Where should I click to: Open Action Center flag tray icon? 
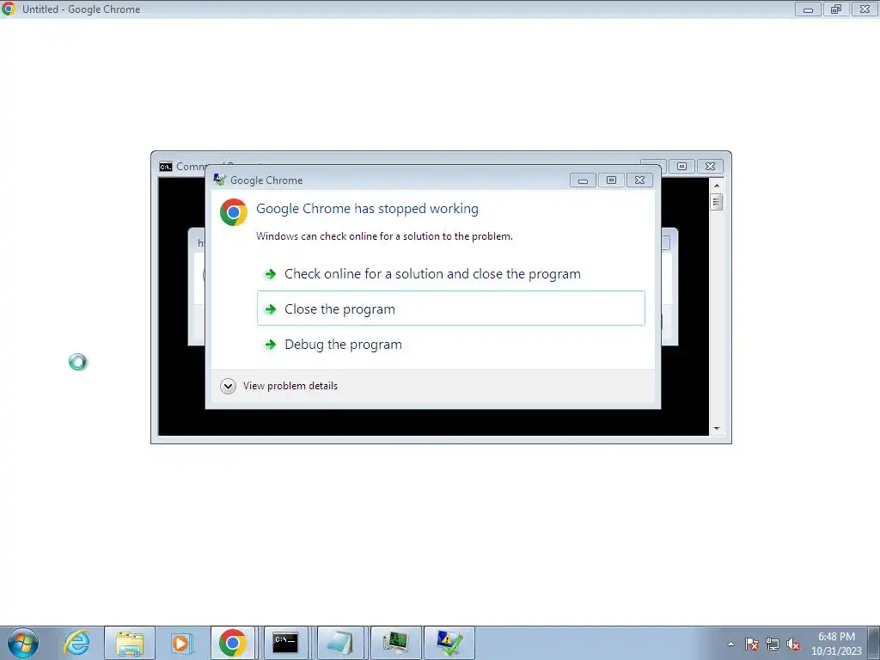752,645
